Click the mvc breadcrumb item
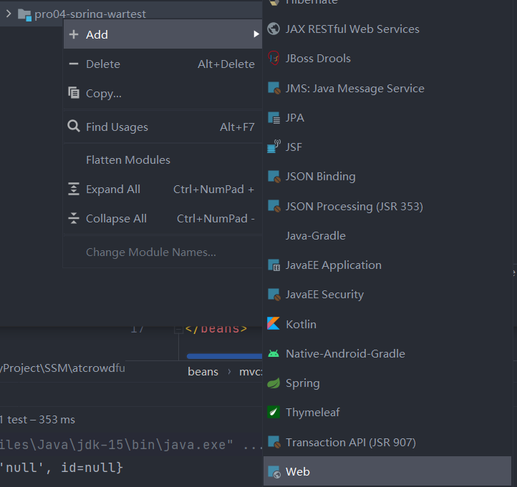The height and width of the screenshot is (487, 517). coord(251,372)
